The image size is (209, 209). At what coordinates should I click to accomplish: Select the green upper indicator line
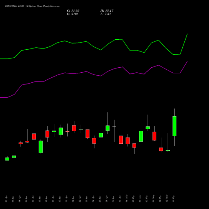[x=94, y=47]
